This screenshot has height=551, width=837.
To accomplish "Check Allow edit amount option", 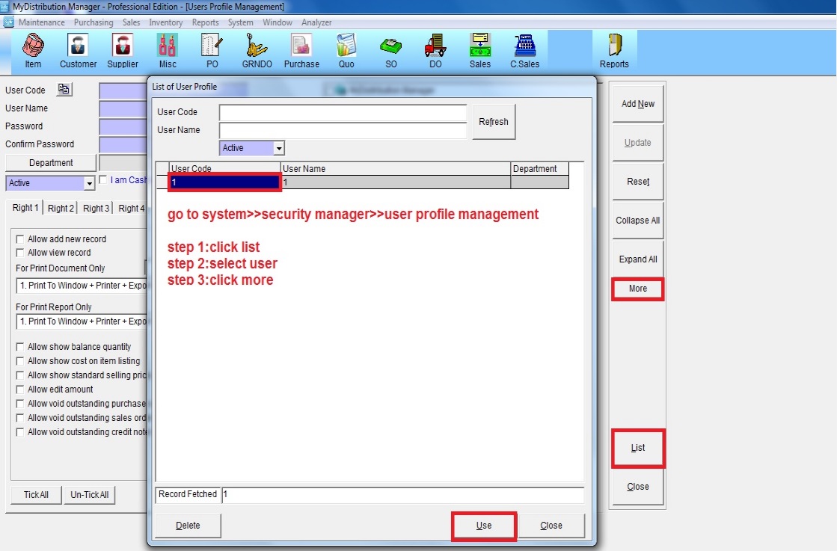I will 21,390.
